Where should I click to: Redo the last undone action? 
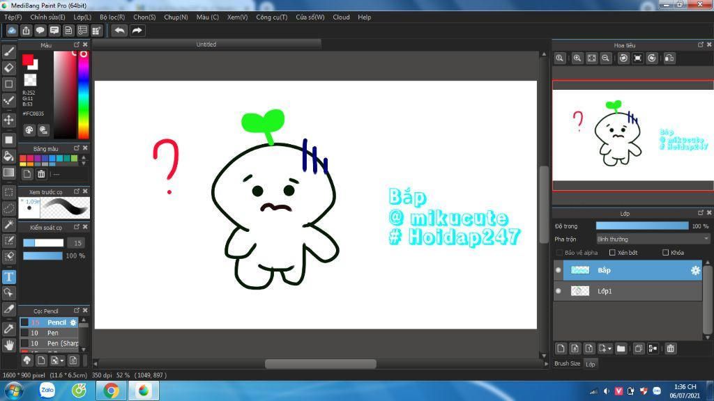(x=137, y=31)
